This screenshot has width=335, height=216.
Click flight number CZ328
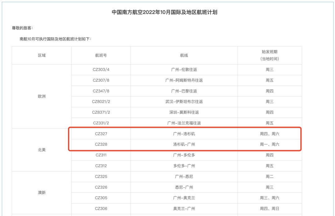(101, 144)
